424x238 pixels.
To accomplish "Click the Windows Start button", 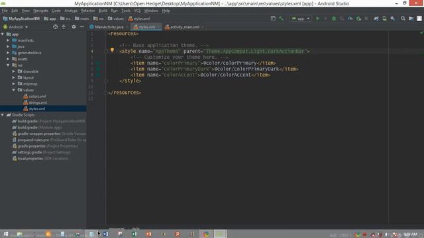I will tap(6, 234).
